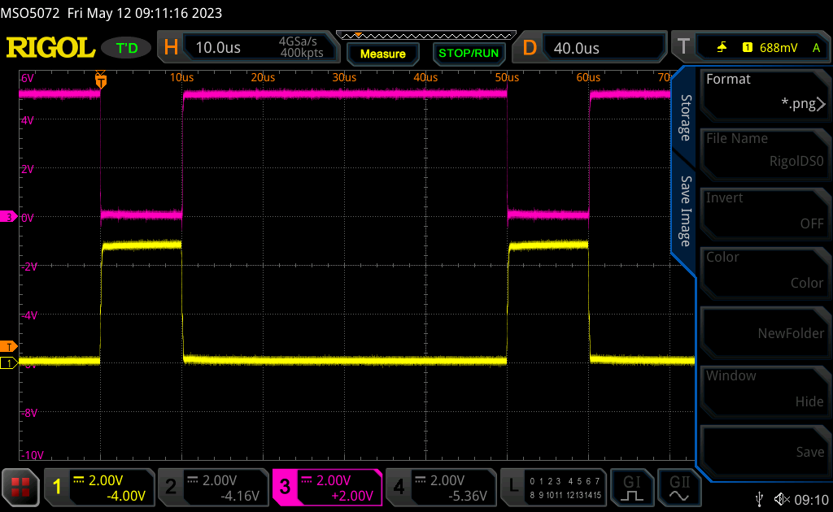The width and height of the screenshot is (833, 512).
Task: Open the H horizontal timebase label
Action: coord(171,48)
